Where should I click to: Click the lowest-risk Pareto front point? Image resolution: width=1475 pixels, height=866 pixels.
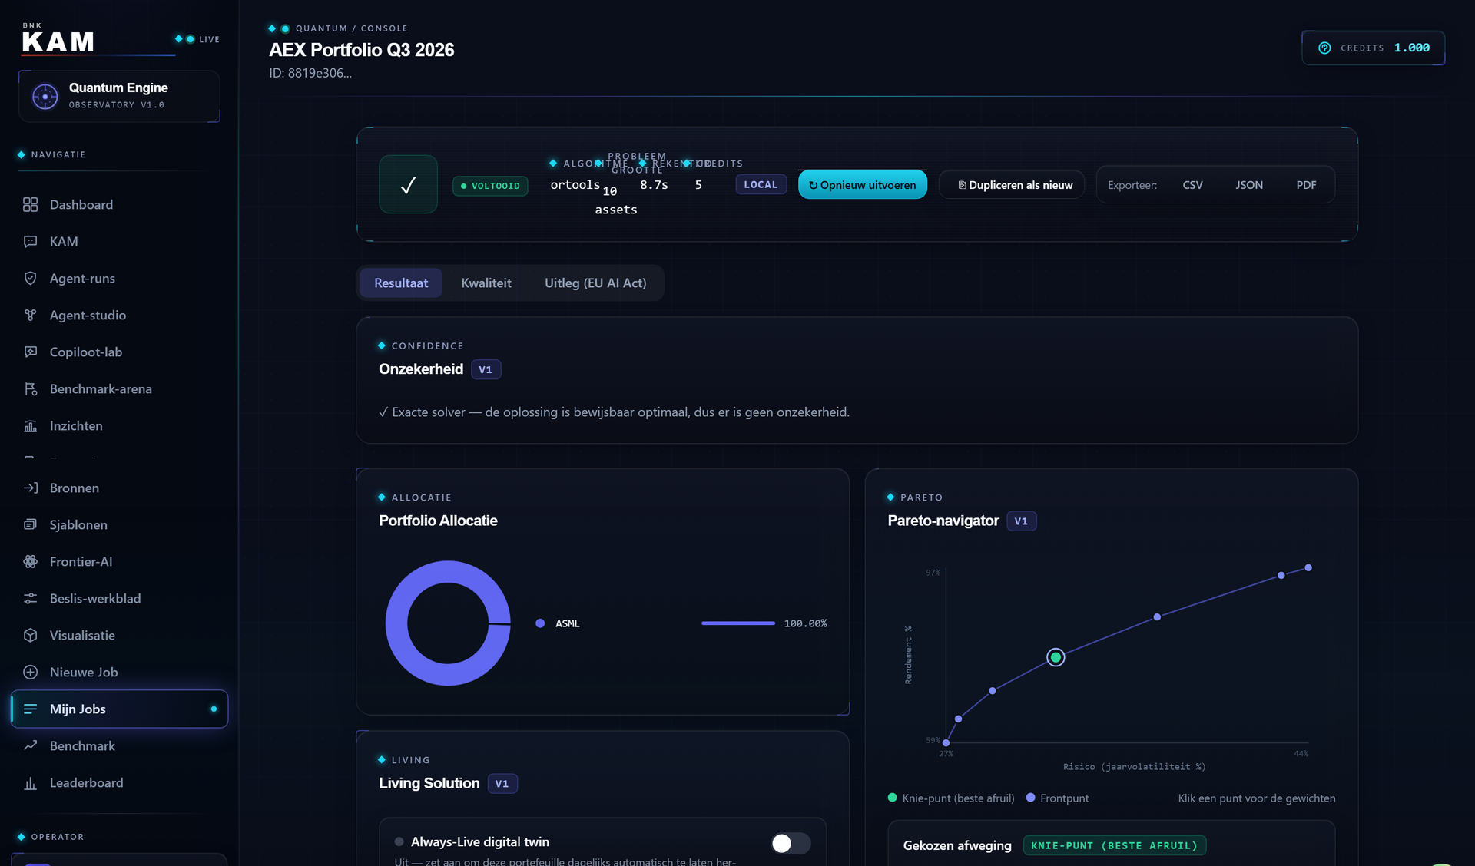(x=946, y=742)
